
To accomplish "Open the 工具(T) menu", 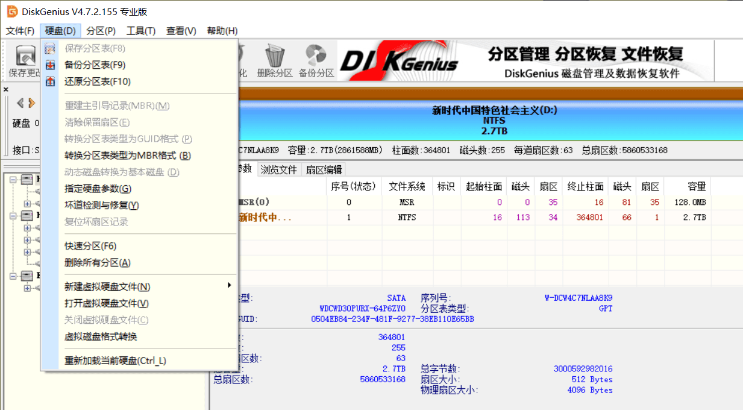I will point(140,31).
